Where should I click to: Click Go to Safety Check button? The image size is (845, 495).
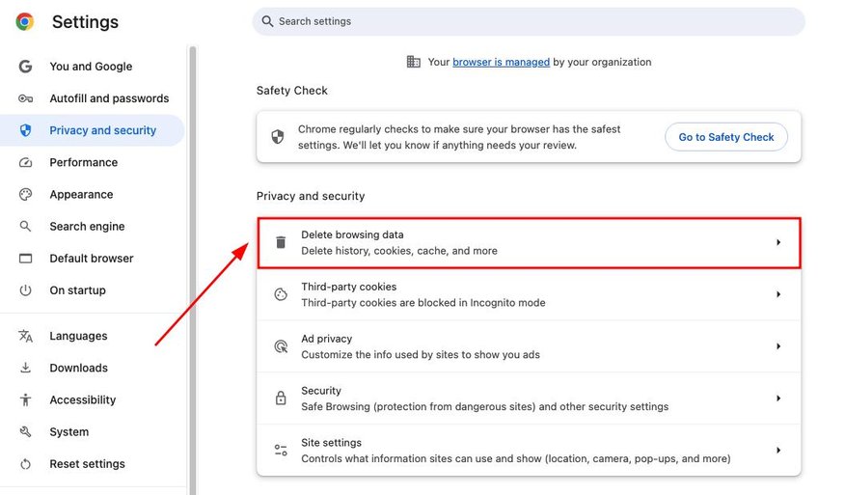click(726, 137)
